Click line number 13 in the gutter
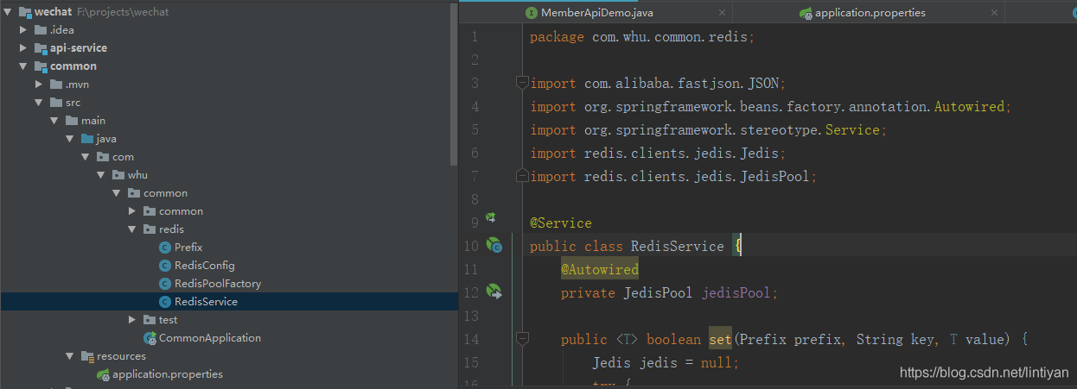The width and height of the screenshot is (1077, 389). [x=471, y=316]
